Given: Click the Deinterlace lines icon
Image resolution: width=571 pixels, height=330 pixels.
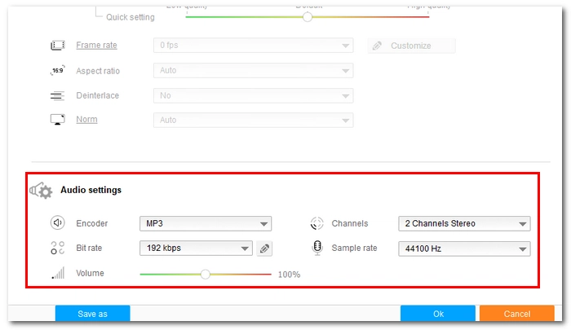Looking at the screenshot, I should (57, 95).
